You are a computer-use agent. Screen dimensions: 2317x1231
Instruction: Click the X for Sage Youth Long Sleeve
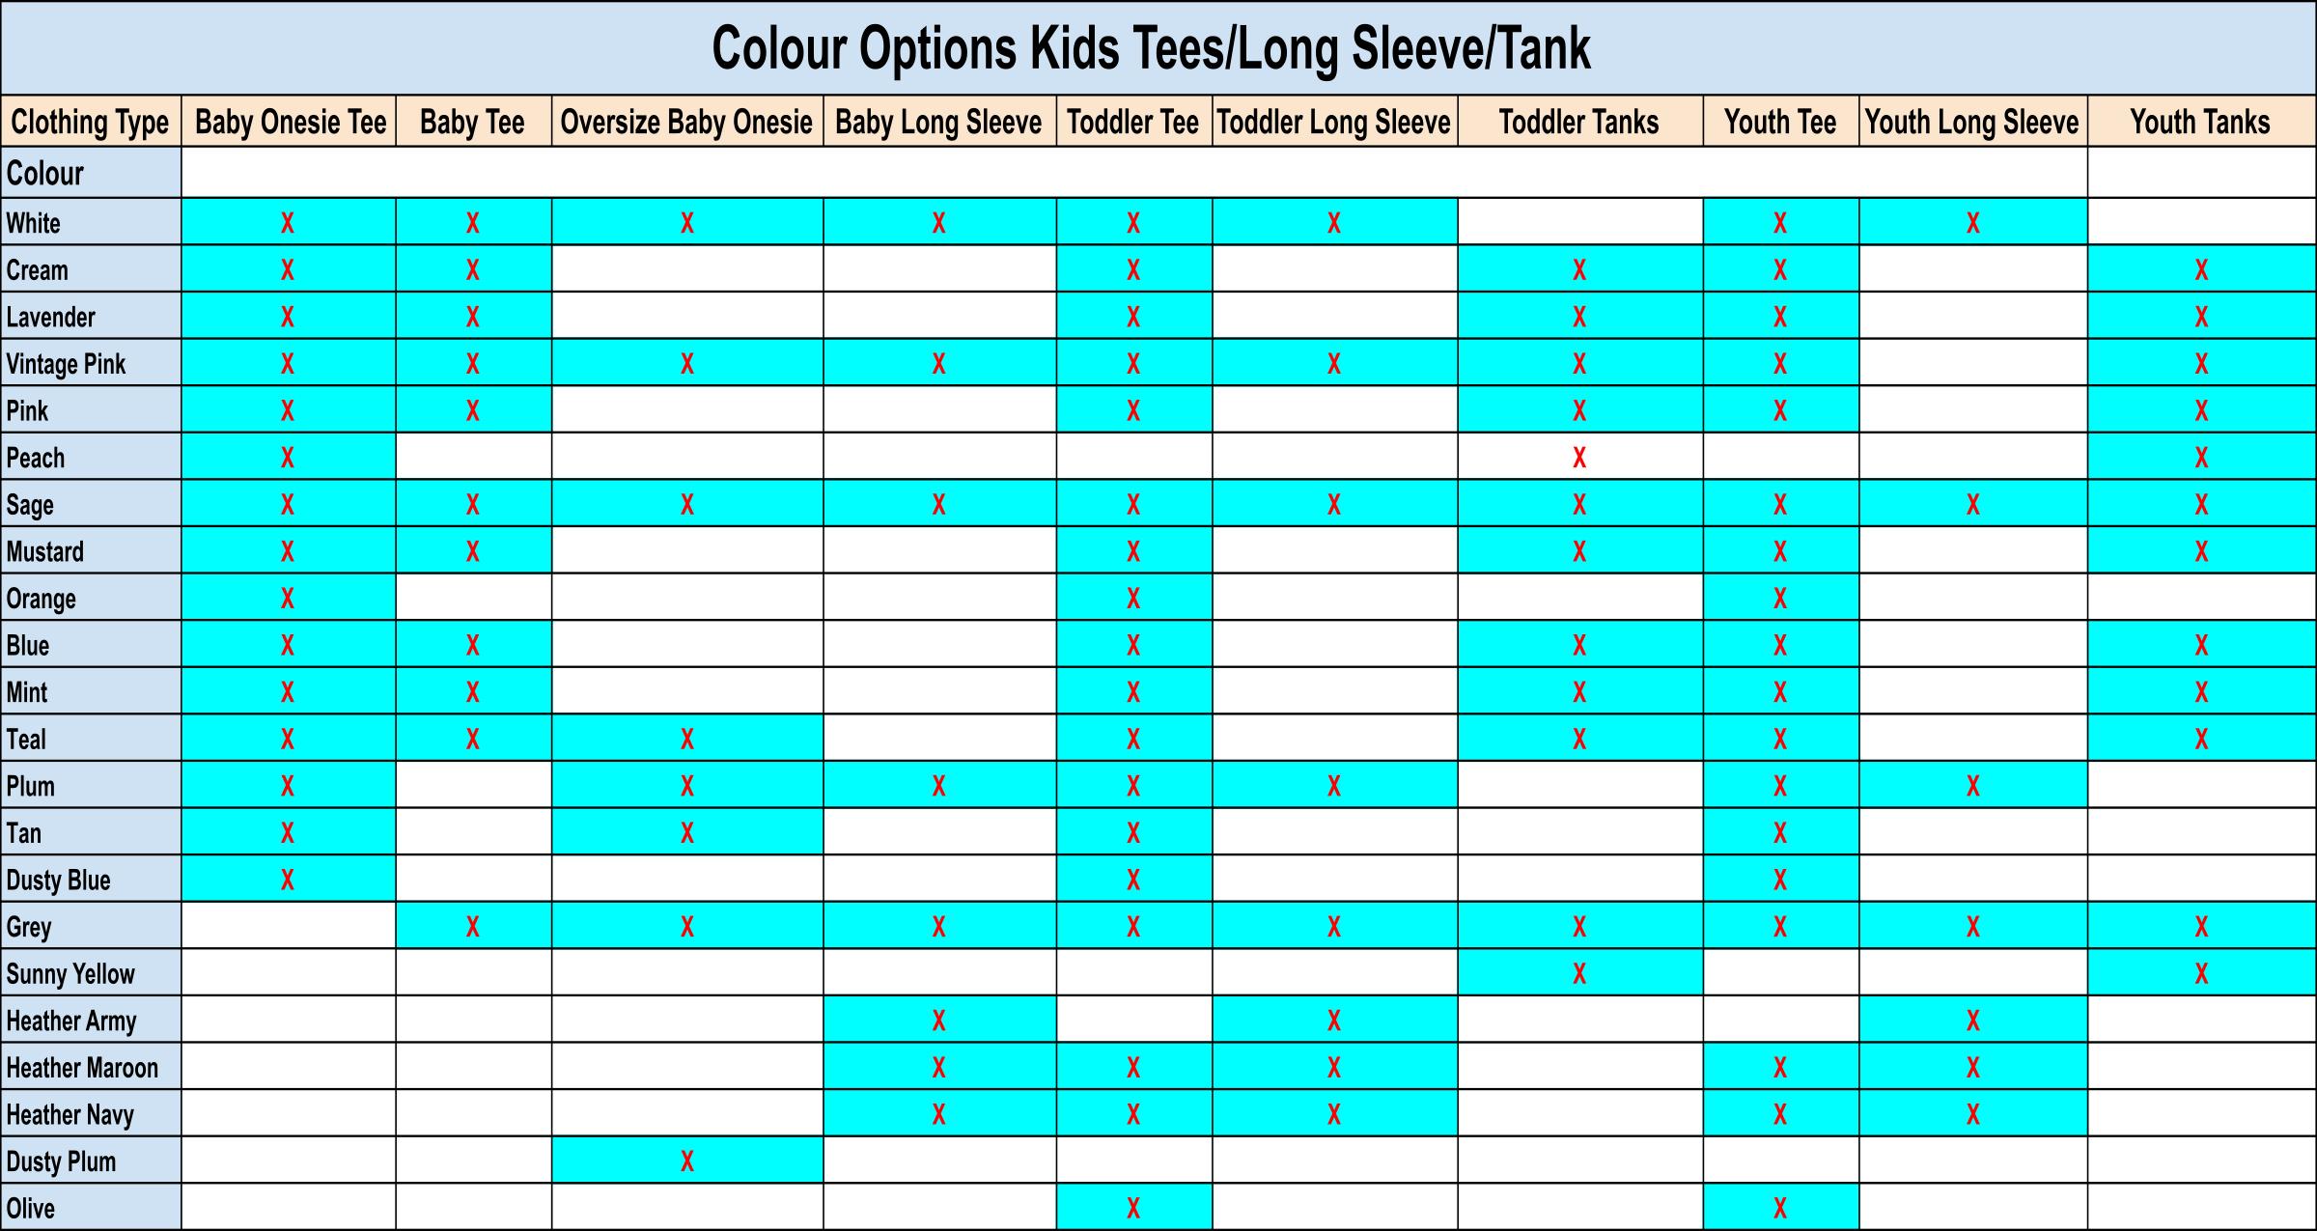(x=1973, y=504)
